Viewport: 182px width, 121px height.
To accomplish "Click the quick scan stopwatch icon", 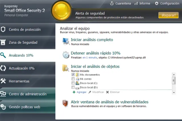I will click(x=66, y=55).
